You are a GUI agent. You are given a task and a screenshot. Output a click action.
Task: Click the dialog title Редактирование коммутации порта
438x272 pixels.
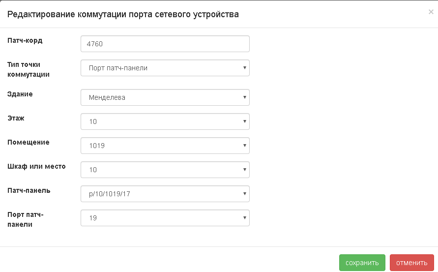(x=123, y=14)
